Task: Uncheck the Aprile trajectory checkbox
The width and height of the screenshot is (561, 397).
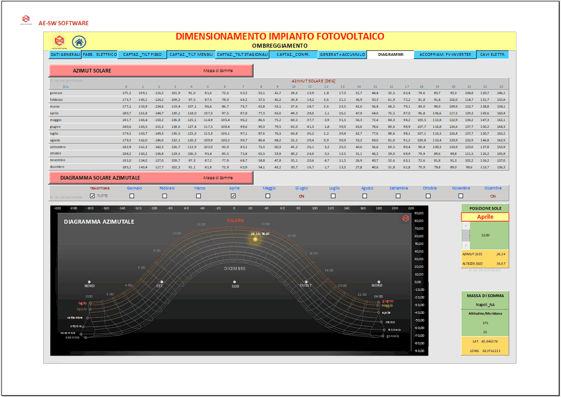Action: 233,195
